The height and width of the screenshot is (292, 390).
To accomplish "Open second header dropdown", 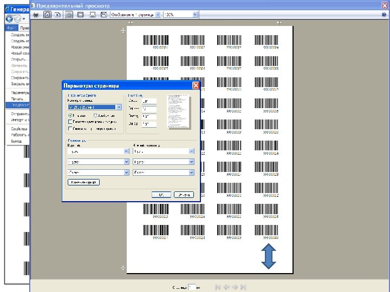I will 126,162.
